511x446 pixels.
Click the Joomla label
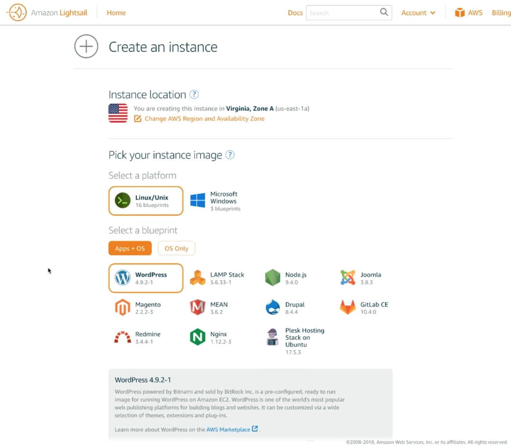371,275
